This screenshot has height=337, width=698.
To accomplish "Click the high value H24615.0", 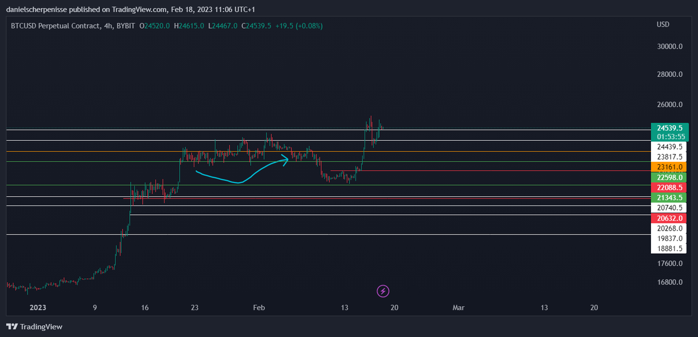I will coord(188,26).
